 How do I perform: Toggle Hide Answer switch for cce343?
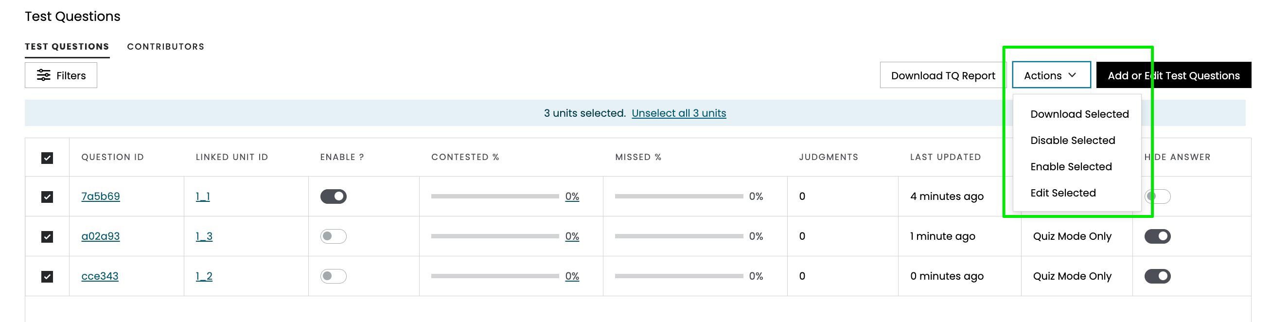pos(1158,276)
